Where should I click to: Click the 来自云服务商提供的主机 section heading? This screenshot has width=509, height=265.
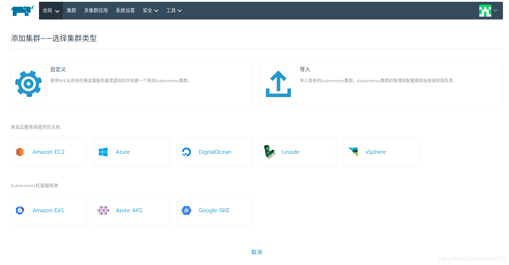(x=35, y=127)
